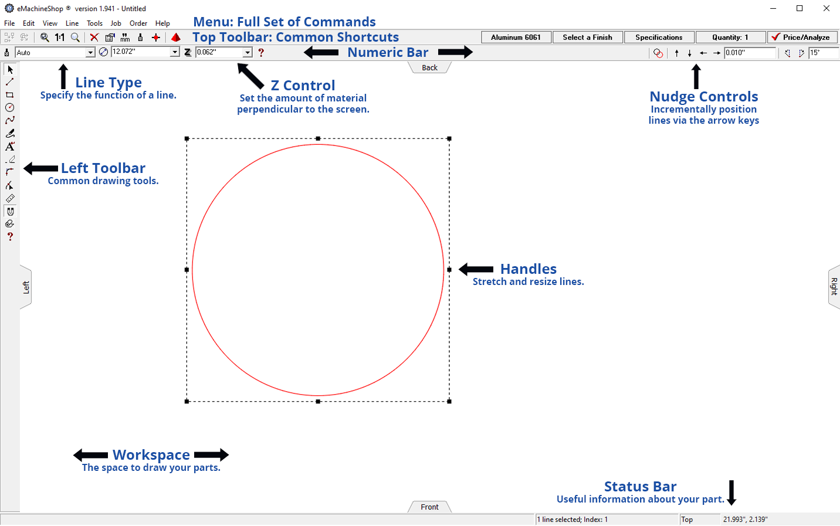Click the red X delete icon
The height and width of the screenshot is (526, 840).
pos(94,37)
